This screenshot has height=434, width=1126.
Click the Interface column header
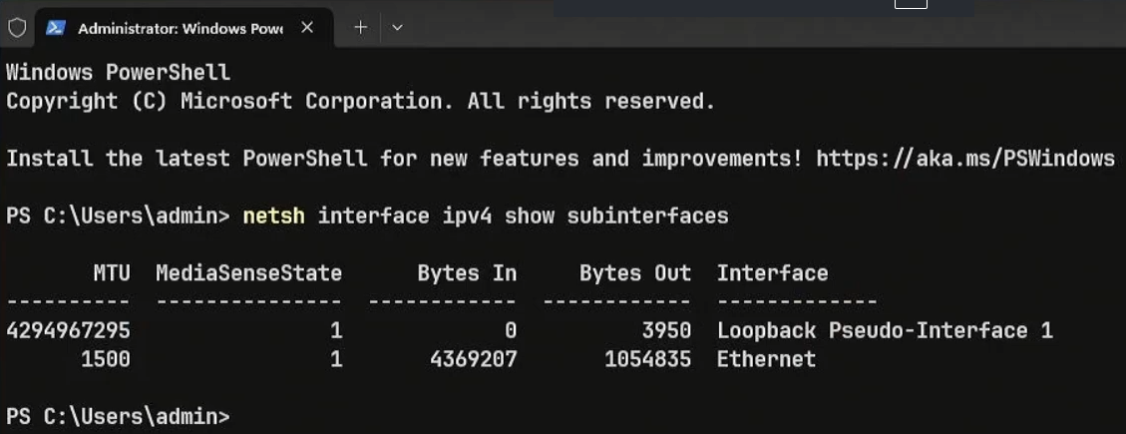(772, 273)
